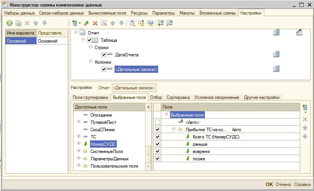This screenshot has height=191, width=314.
Task: Add a new report variant with green plus
Action: (10, 23)
